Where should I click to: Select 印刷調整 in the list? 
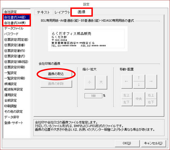coord(11,106)
